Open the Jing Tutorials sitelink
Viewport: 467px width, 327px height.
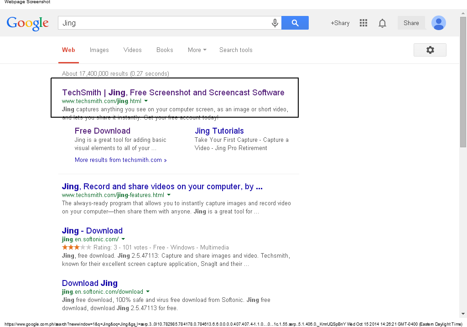pyautogui.click(x=219, y=131)
